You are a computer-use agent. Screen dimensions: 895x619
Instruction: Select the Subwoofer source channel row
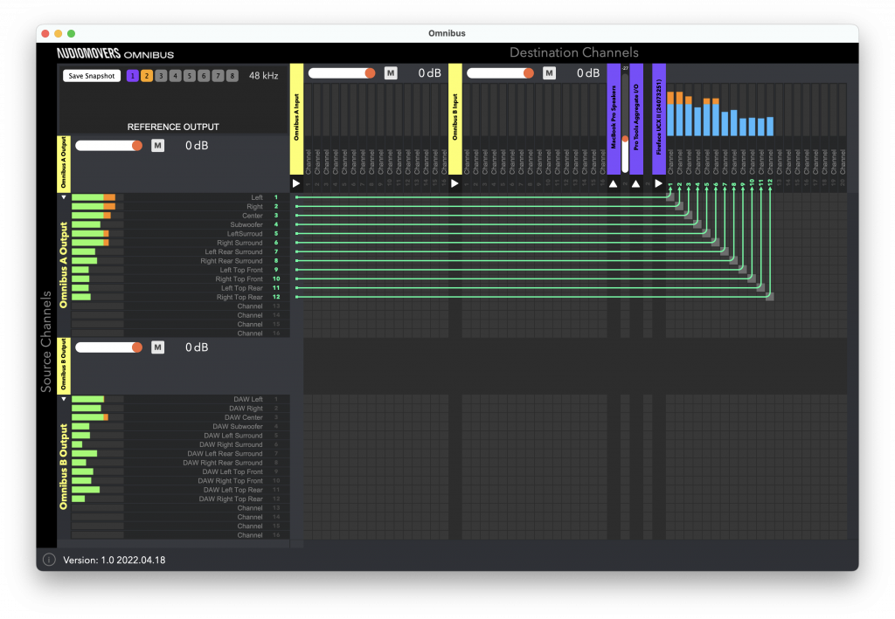click(180, 224)
